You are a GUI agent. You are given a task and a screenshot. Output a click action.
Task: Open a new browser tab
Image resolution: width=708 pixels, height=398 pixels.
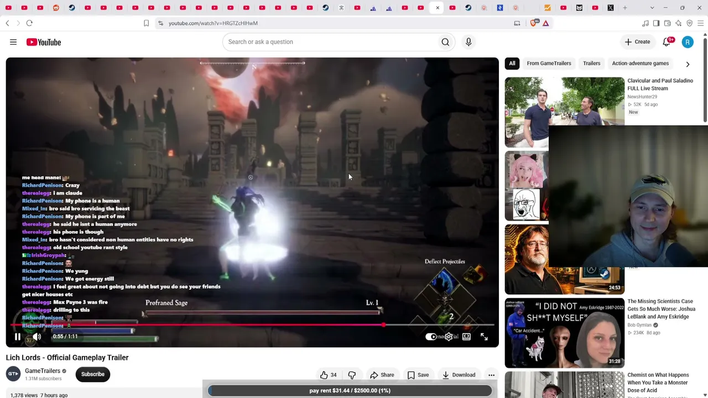point(626,8)
